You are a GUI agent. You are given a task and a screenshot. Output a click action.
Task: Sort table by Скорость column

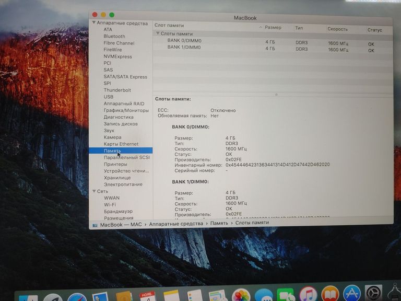coord(338,29)
